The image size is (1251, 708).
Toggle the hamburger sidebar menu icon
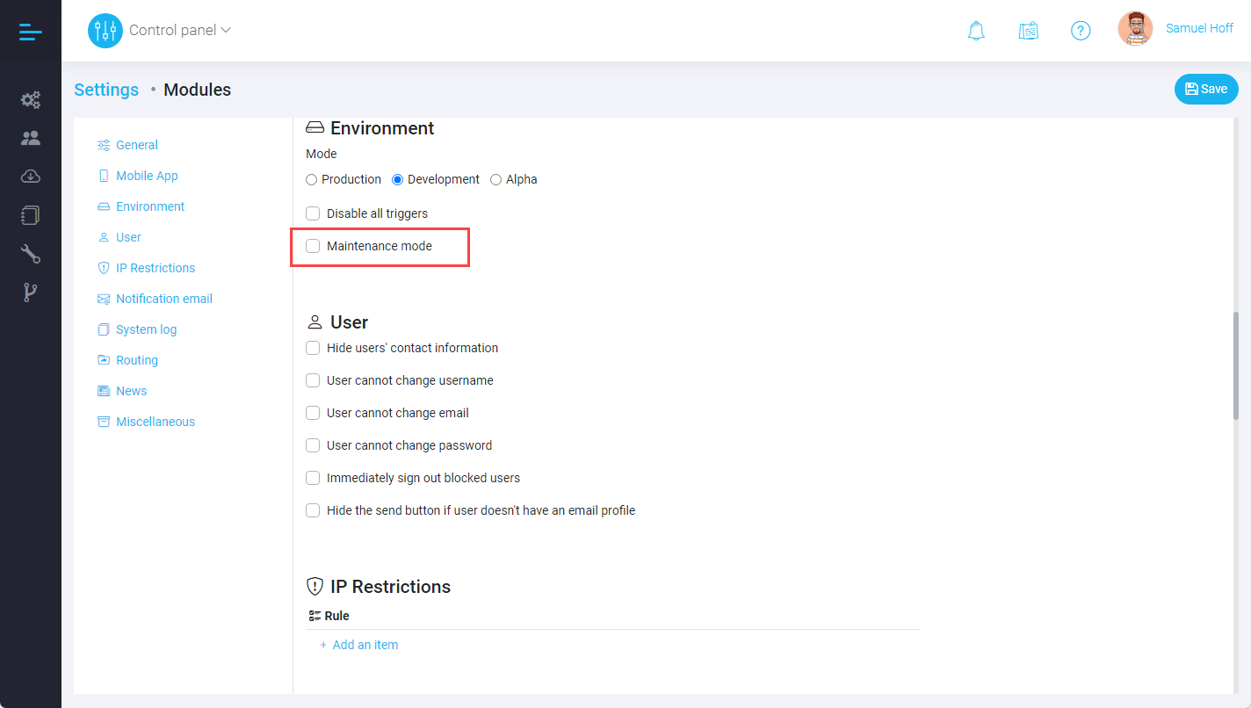coord(31,32)
